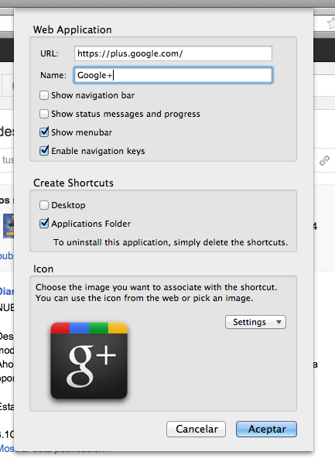335x462 pixels.
Task: Click into the URL text field
Action: pos(173,53)
